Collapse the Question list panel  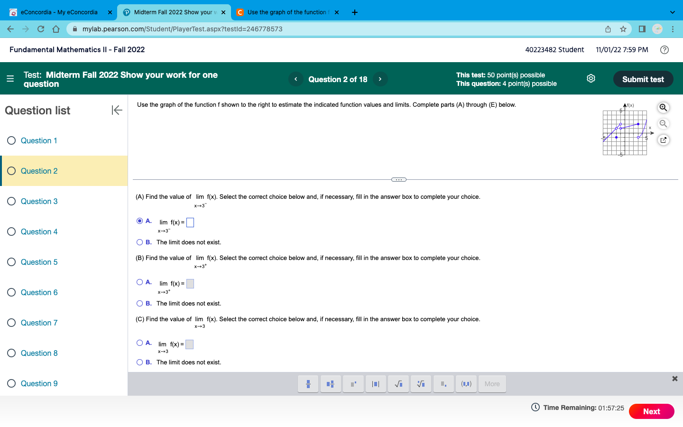coord(117,110)
